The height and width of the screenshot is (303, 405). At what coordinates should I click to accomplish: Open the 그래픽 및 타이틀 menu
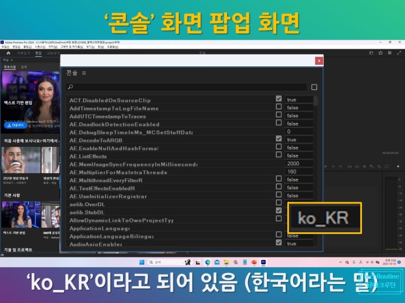pos(72,47)
